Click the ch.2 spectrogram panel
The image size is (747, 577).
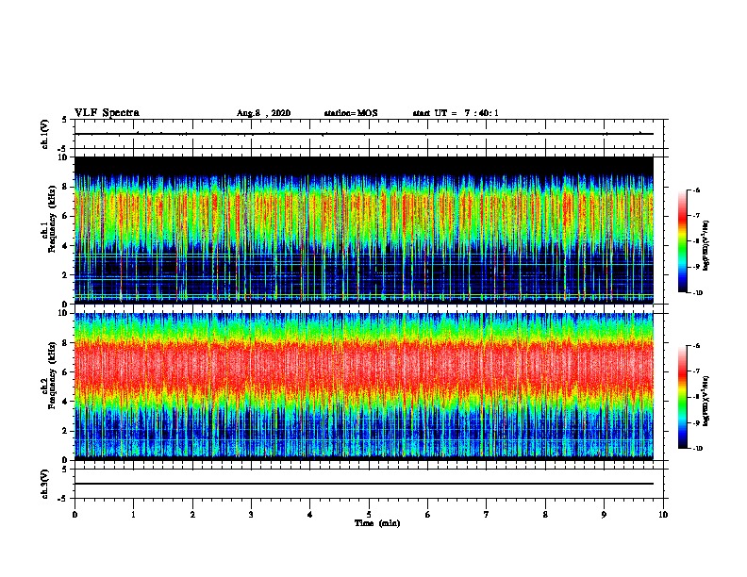pyautogui.click(x=364, y=387)
